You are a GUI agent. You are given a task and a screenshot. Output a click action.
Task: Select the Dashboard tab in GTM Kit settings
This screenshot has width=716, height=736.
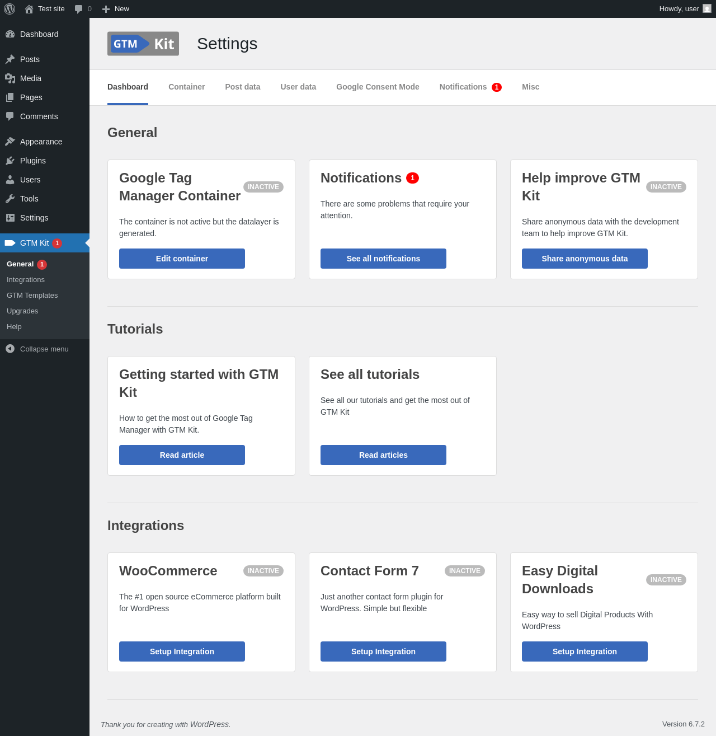click(128, 87)
